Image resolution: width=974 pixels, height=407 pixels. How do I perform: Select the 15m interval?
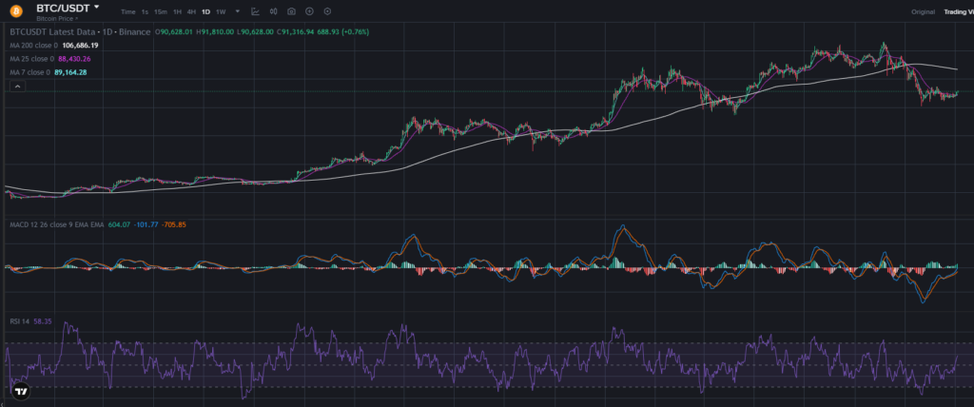tap(161, 11)
